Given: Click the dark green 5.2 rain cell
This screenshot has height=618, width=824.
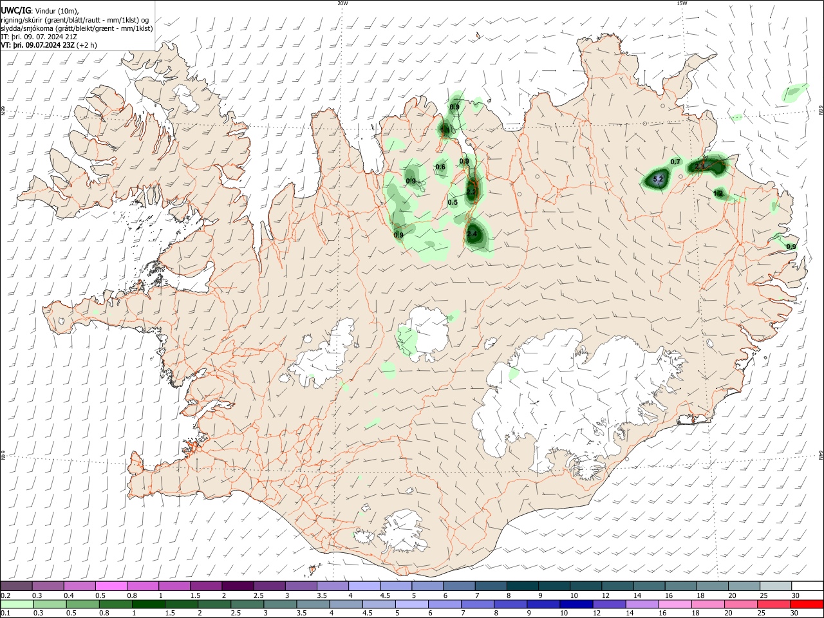Looking at the screenshot, I should pyautogui.click(x=658, y=179).
